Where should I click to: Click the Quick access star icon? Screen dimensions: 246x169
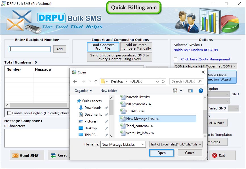point(79,101)
